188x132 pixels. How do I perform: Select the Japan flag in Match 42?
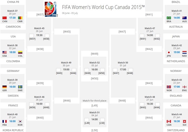(169, 52)
